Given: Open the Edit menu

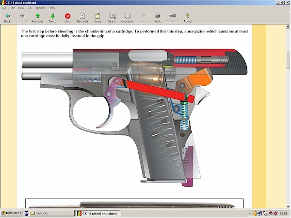Looking at the screenshot, I should [12, 8].
